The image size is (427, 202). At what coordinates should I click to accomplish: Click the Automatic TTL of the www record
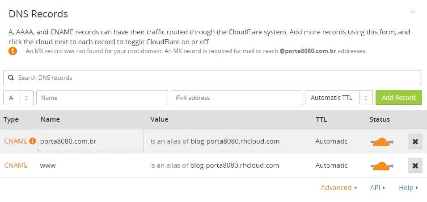[331, 165]
